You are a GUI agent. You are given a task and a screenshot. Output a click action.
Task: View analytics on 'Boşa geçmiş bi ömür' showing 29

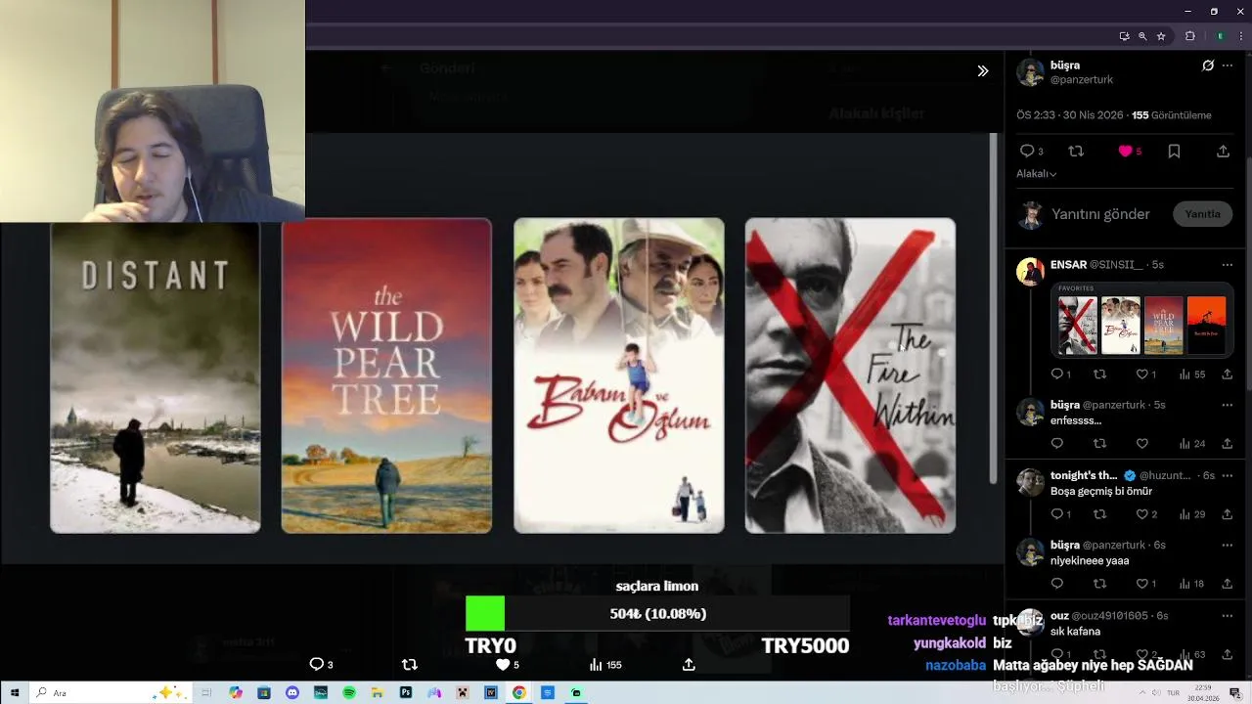1192,514
